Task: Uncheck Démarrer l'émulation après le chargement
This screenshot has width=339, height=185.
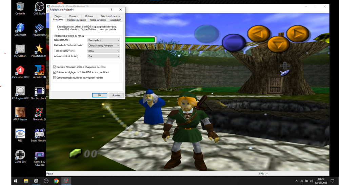Action: [x=55, y=67]
